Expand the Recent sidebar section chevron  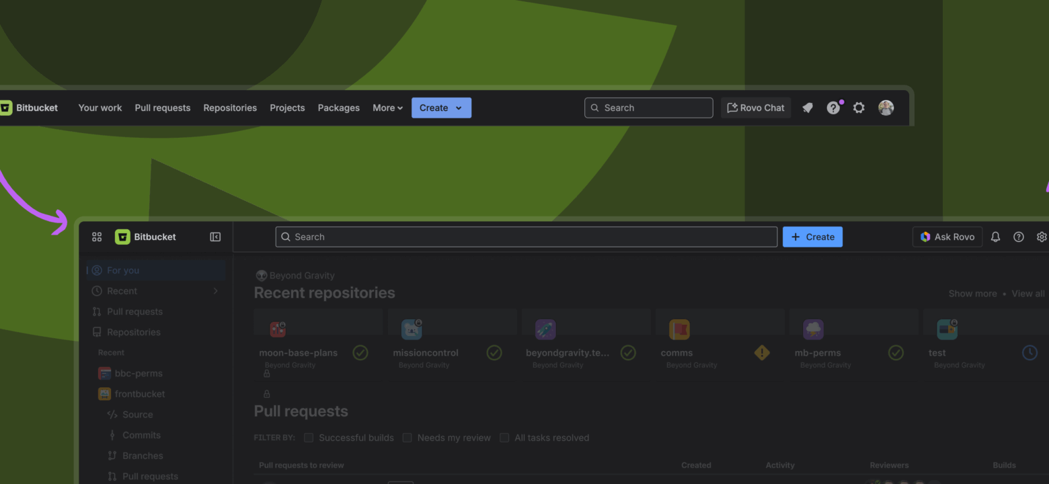tap(215, 290)
